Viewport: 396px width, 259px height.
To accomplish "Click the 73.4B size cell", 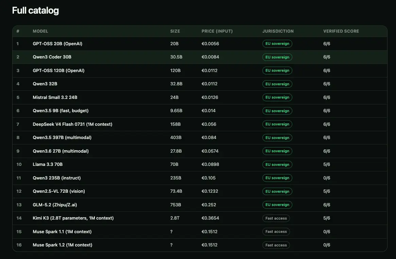I will coord(176,191).
